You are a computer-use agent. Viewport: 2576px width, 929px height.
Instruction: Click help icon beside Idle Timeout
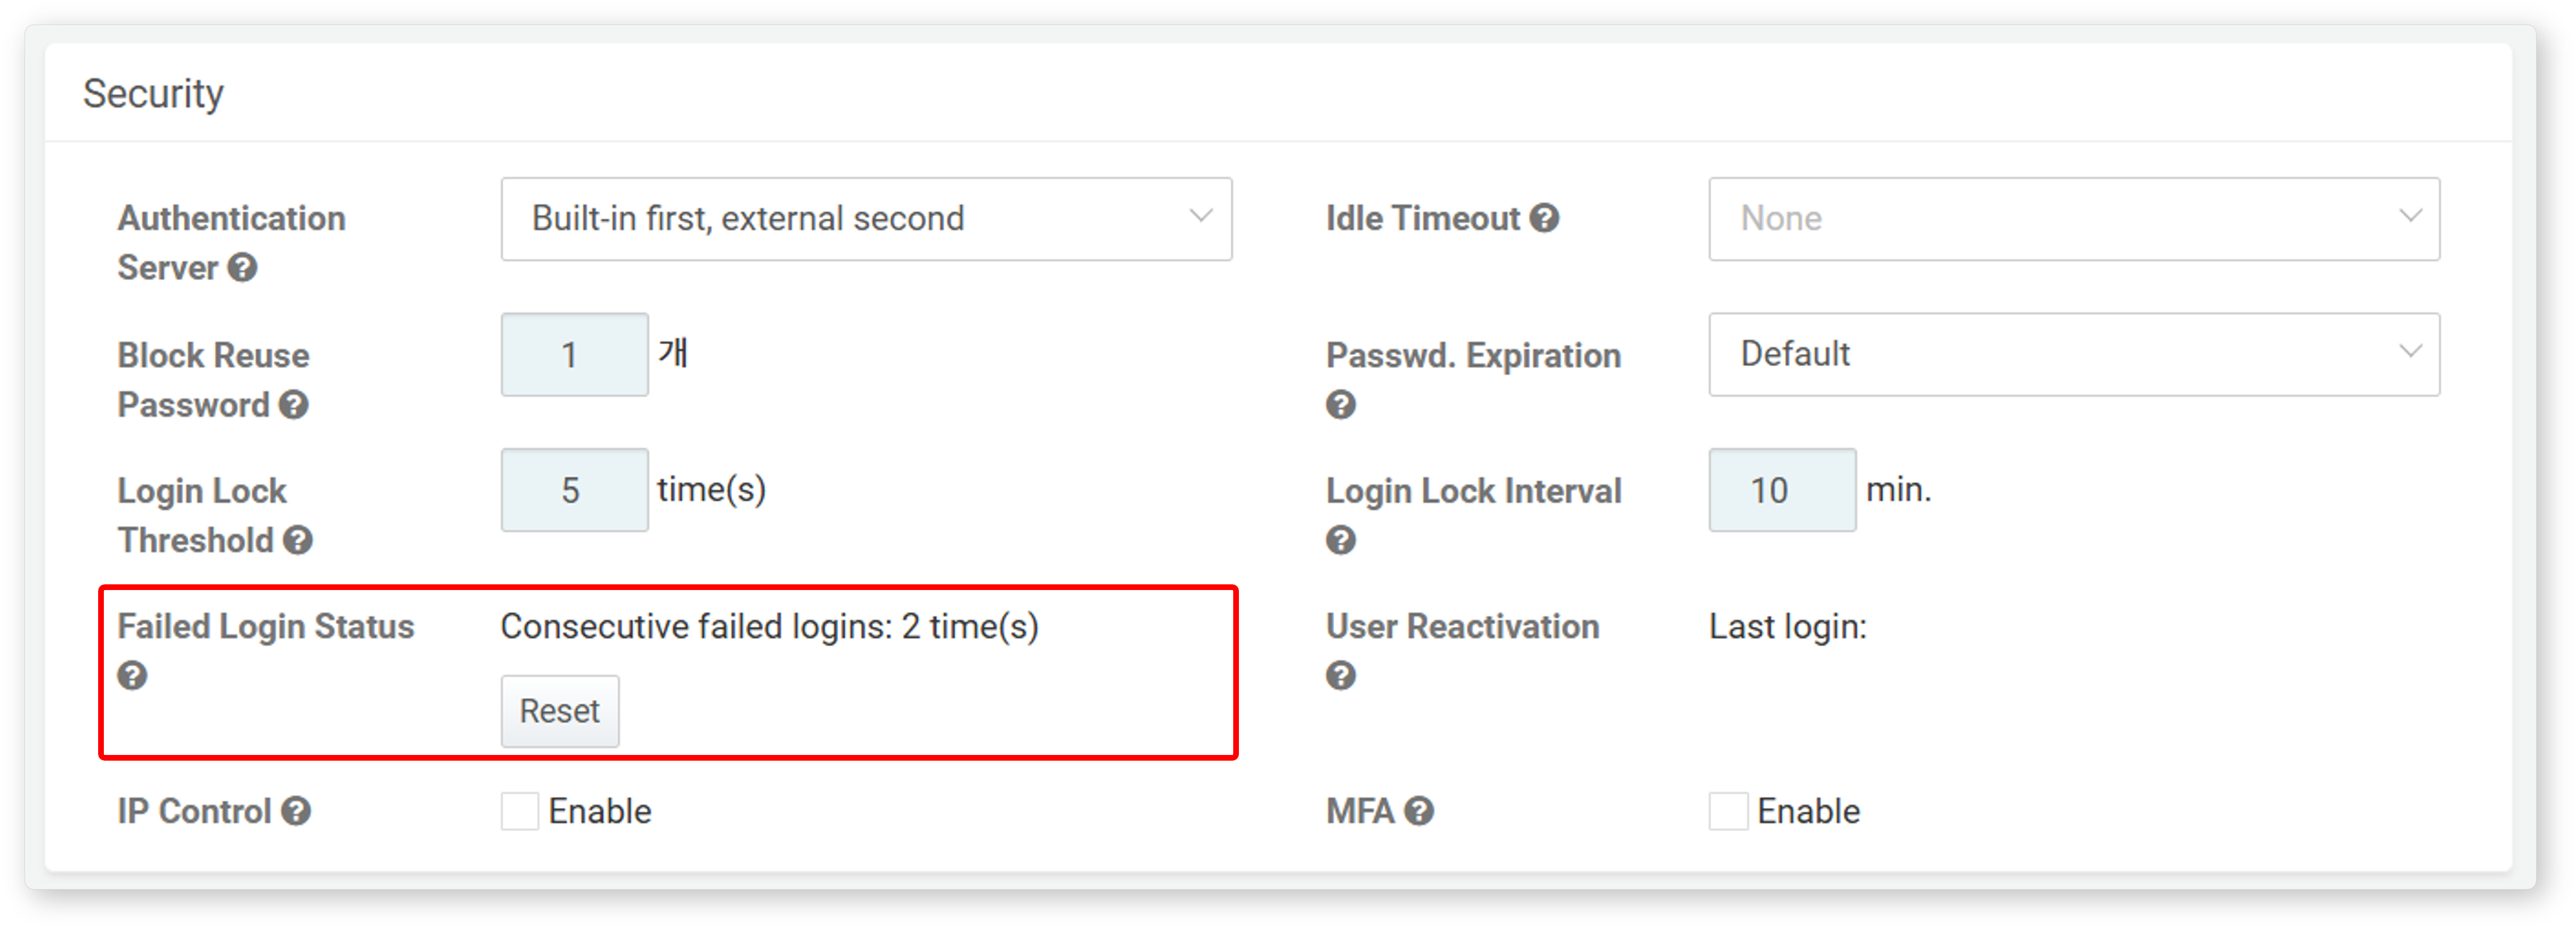pos(1544,218)
